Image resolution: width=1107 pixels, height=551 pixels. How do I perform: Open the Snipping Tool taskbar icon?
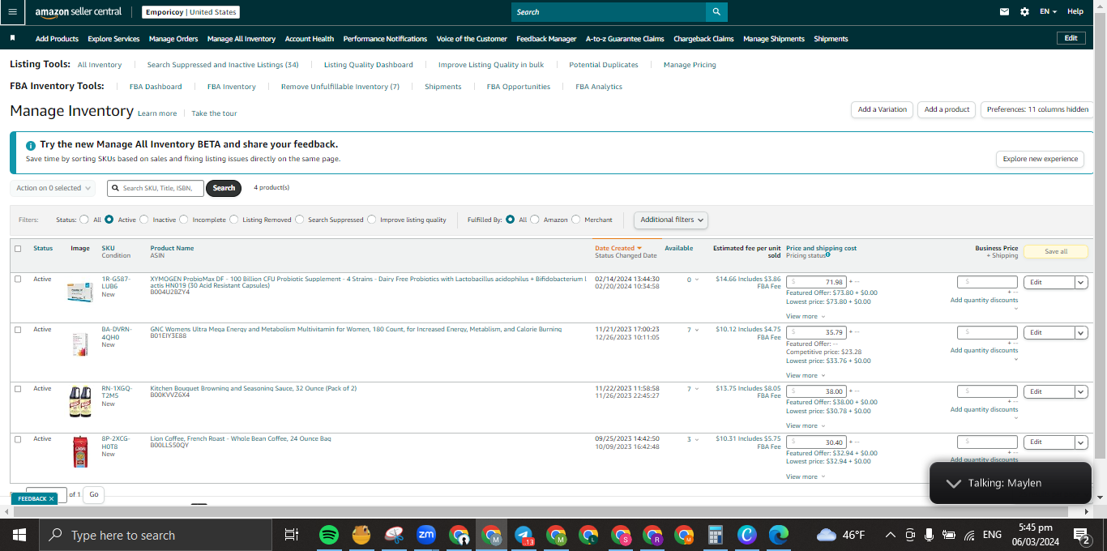pos(394,535)
